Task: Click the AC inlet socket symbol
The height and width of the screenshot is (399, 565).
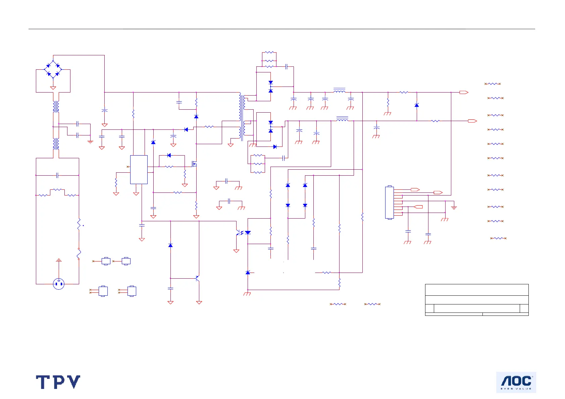Action: point(59,284)
